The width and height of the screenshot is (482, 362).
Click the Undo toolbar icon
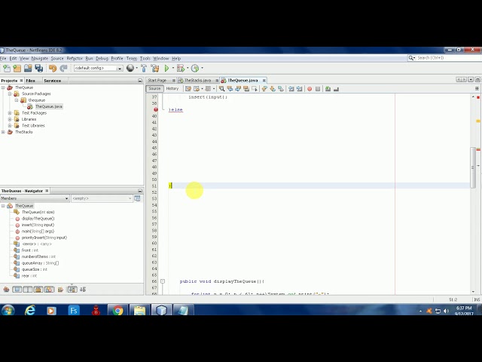pos(53,69)
